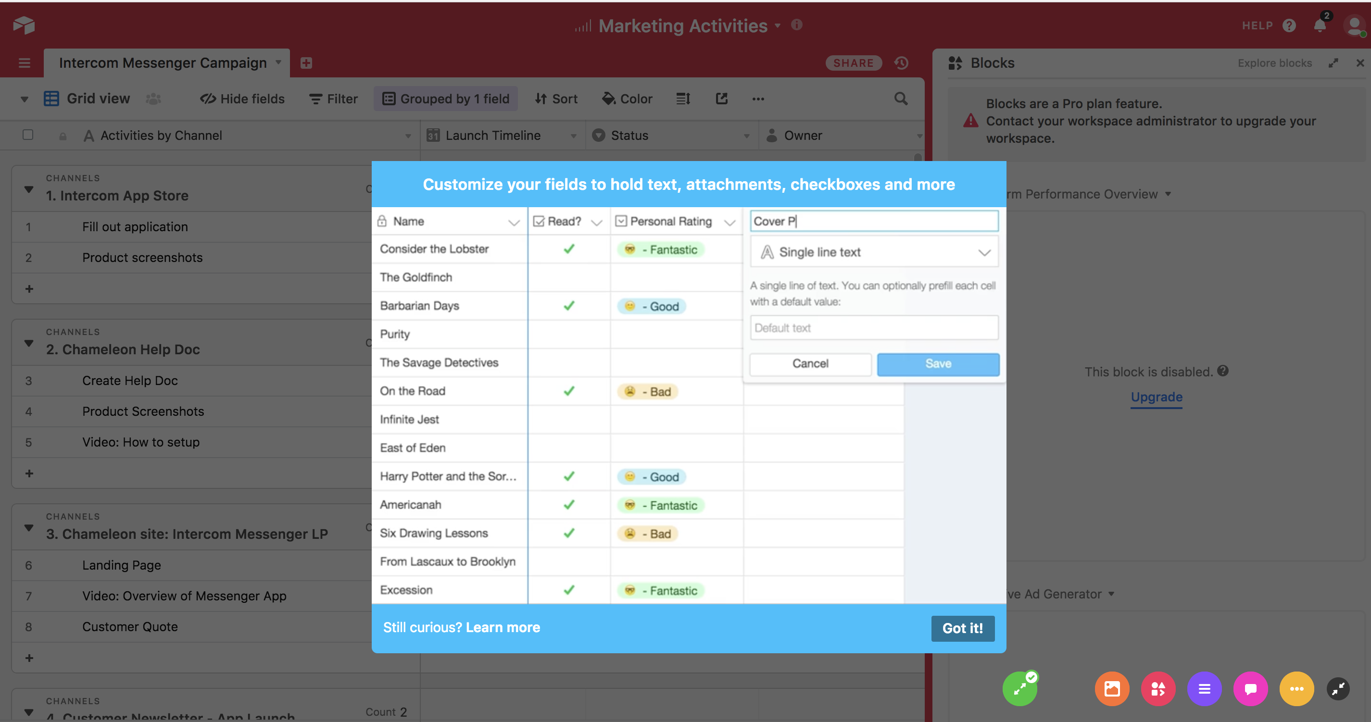
Task: Close the Blocks panel
Action: point(1360,63)
